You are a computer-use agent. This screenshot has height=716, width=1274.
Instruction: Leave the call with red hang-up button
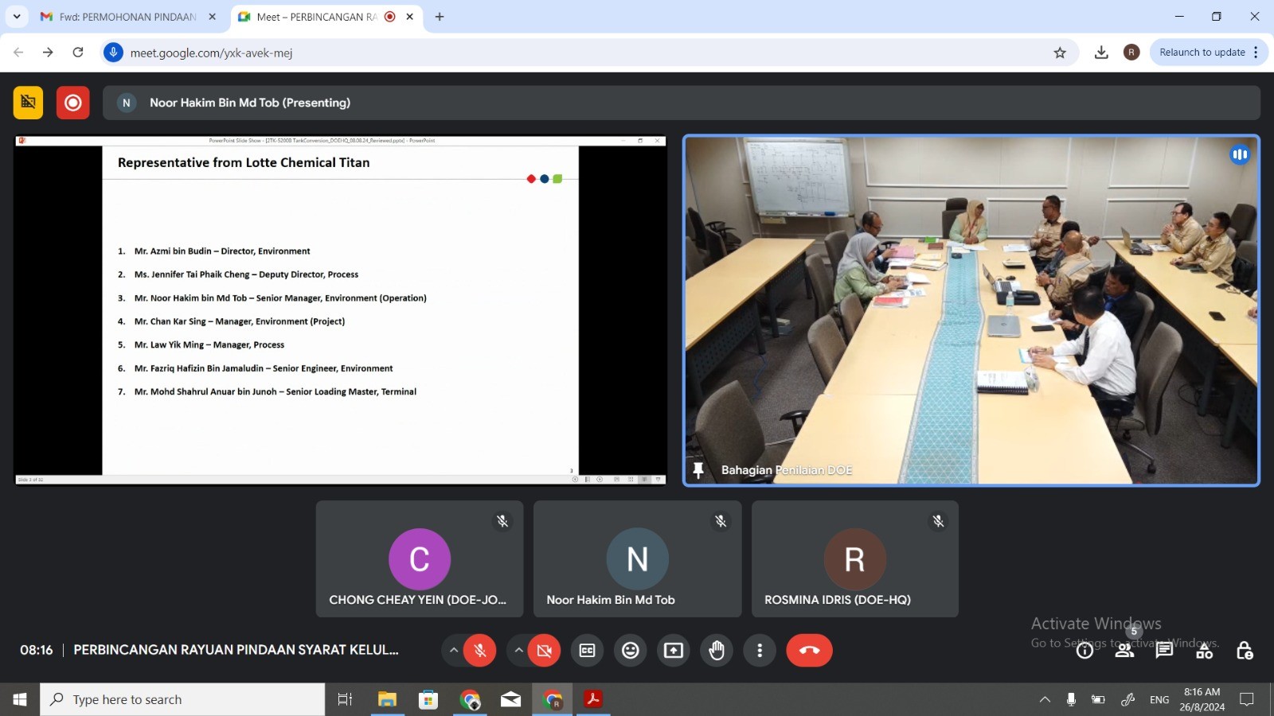tap(809, 651)
